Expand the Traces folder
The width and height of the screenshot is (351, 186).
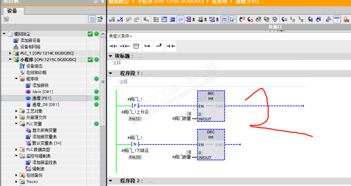tap(17, 182)
